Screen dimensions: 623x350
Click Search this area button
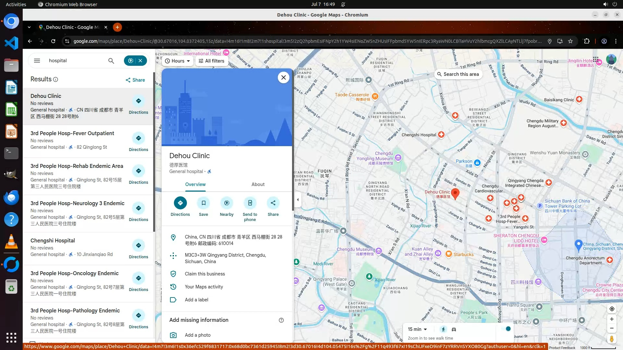coord(458,74)
